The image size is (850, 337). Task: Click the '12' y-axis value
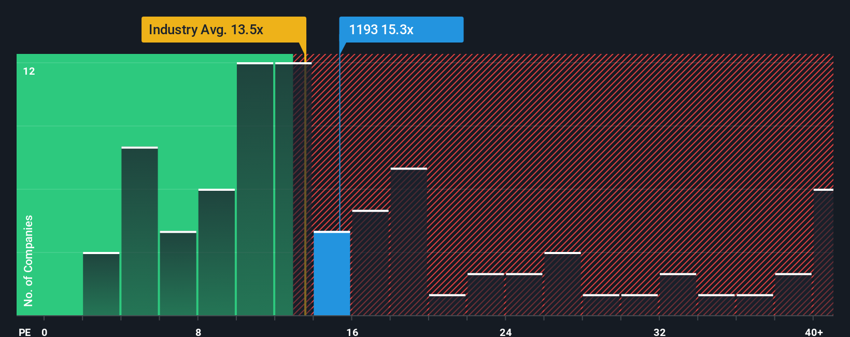coord(29,72)
